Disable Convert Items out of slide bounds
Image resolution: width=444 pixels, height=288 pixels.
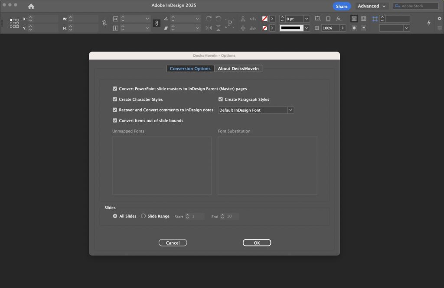tap(115, 120)
